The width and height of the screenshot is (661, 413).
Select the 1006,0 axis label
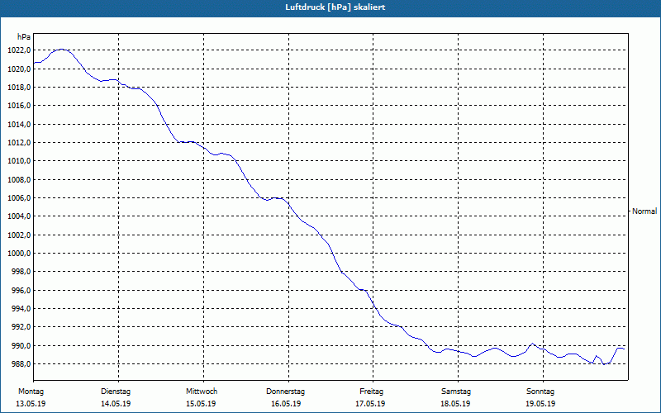(x=19, y=198)
